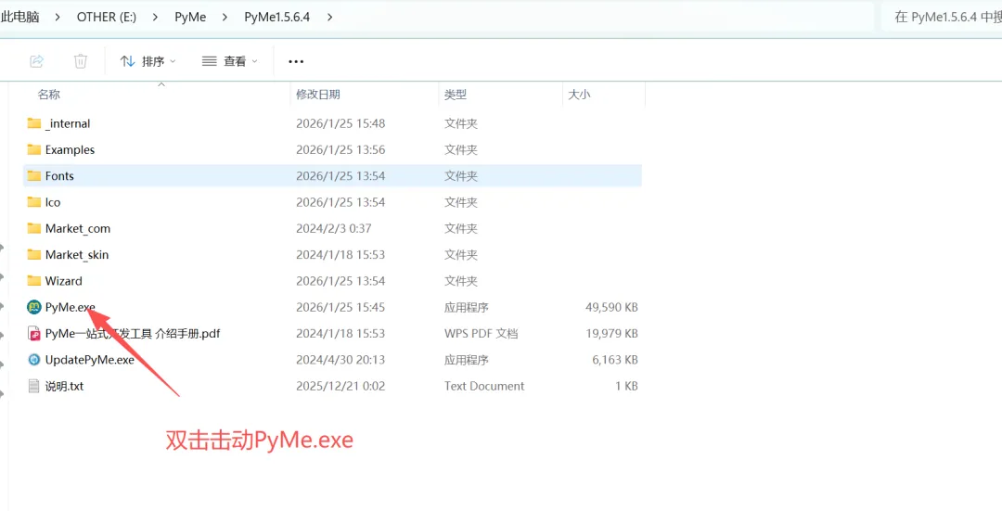Sort by 名称 column header
Viewport: 1002px width, 511px height.
tap(48, 95)
